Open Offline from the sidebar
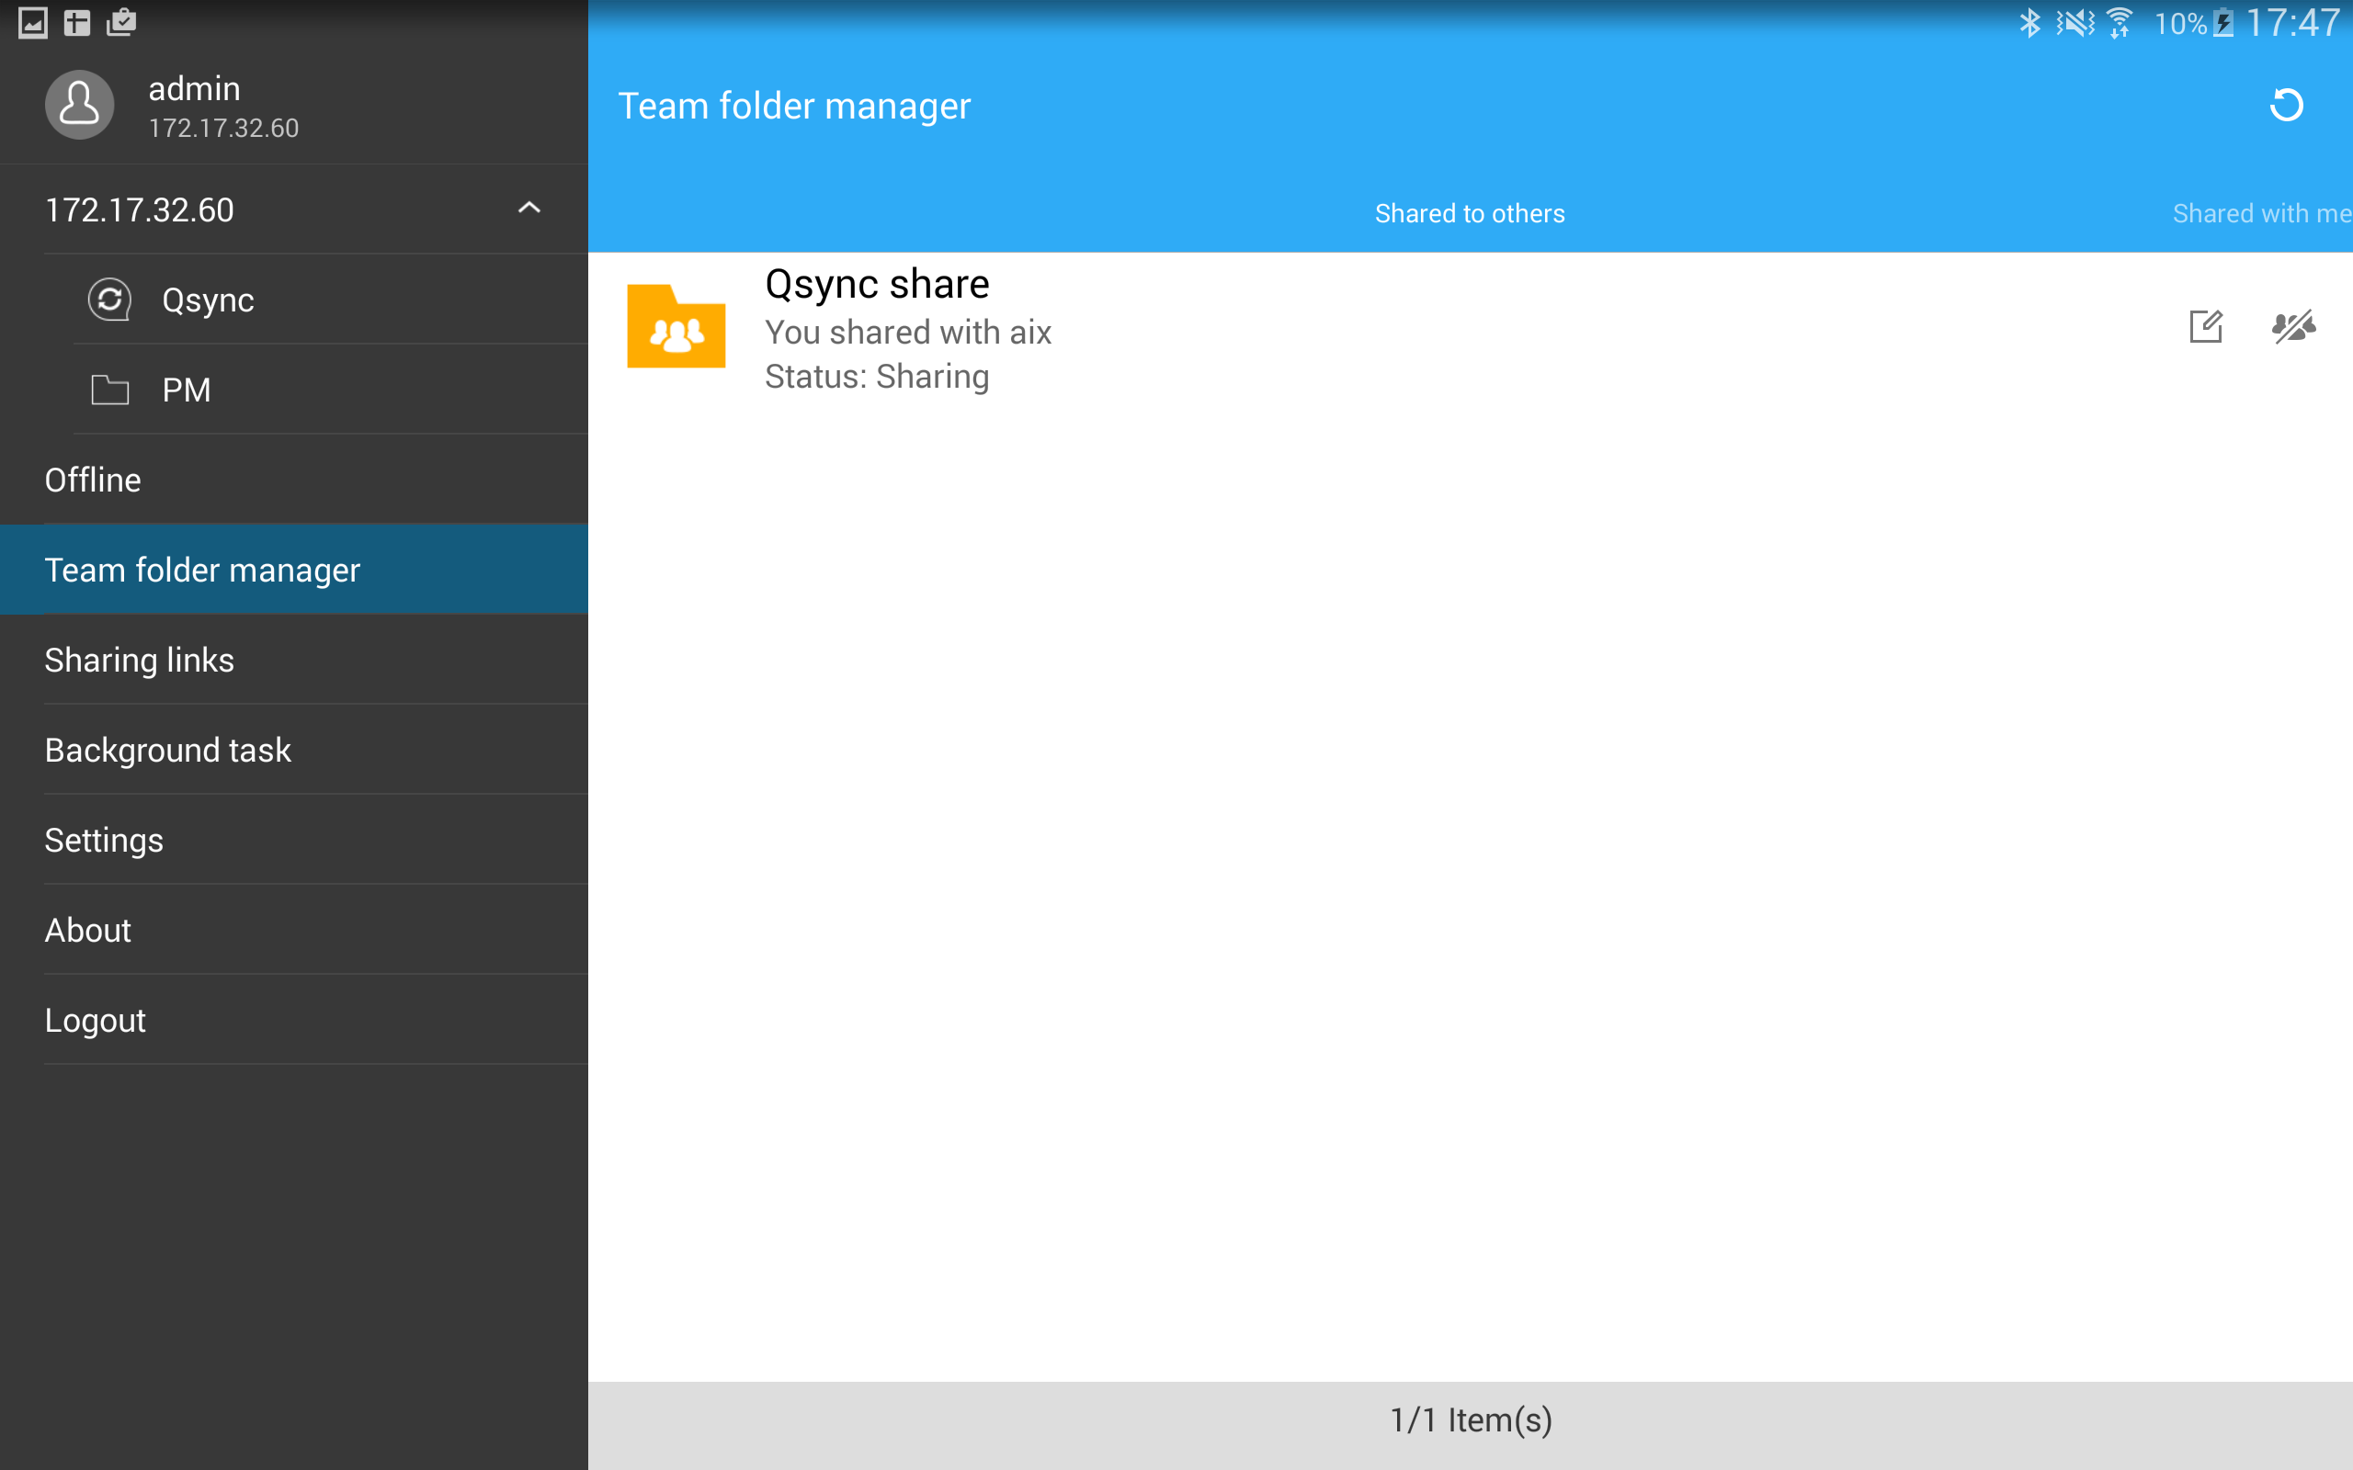This screenshot has width=2353, height=1470. (x=94, y=480)
